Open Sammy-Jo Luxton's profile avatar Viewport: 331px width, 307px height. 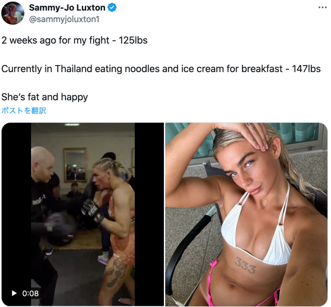pos(13,13)
